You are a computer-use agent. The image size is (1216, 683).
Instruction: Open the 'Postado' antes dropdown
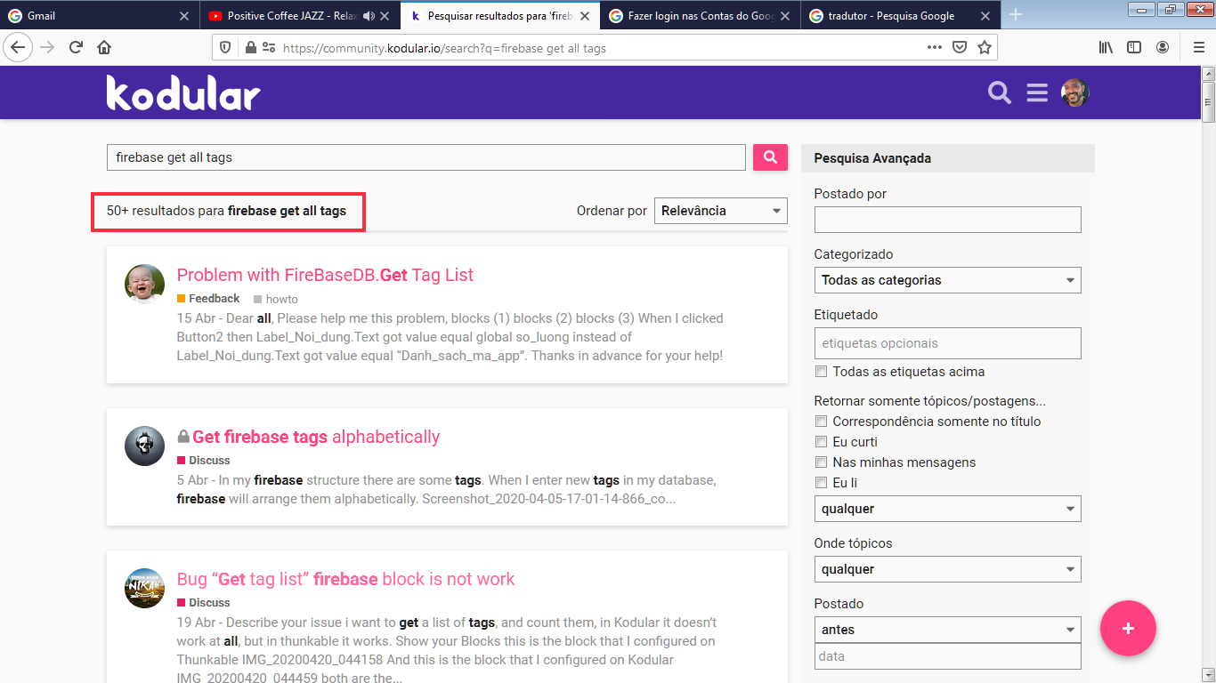point(947,630)
